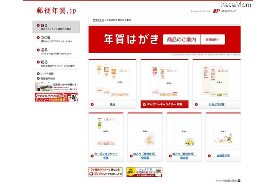This screenshot has height=184, width=276.
Task: Open the カーボンオフセット年賀 postcard thumbnail
Action: coord(106,131)
